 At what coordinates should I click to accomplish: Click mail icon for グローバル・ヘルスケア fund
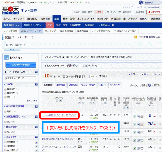(x=142, y=148)
